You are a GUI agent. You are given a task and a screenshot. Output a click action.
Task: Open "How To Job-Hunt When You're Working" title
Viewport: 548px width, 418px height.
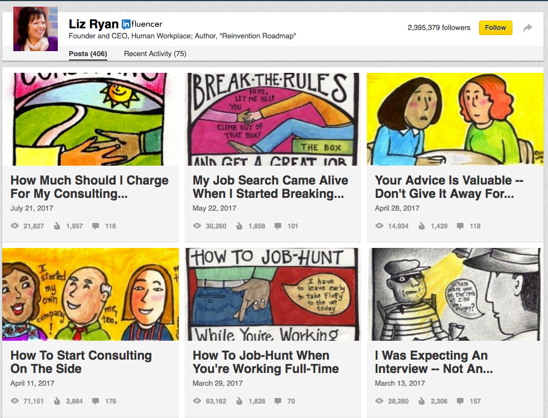point(266,362)
